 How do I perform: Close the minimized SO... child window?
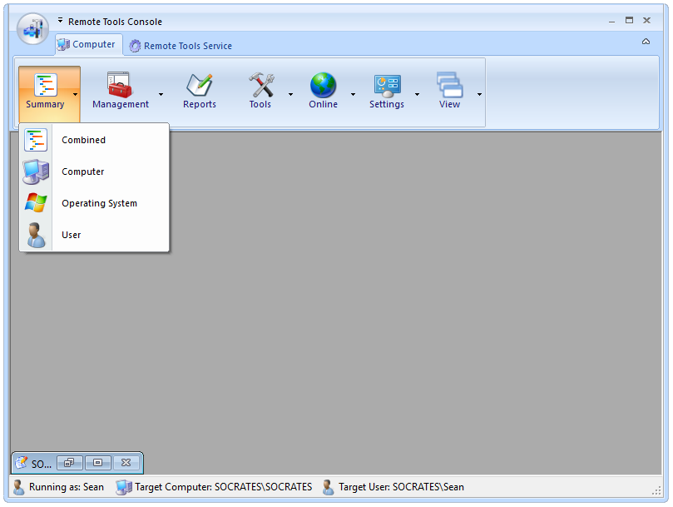pyautogui.click(x=126, y=463)
